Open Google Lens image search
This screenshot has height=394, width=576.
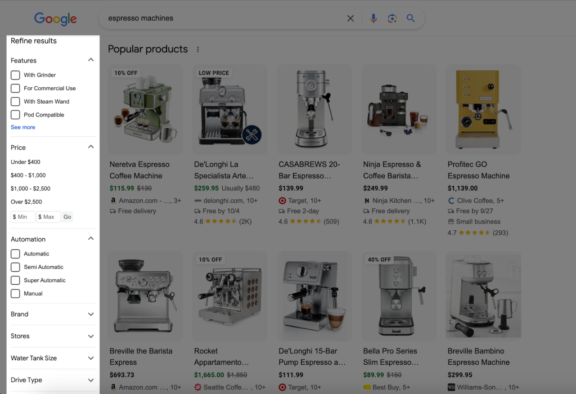click(392, 19)
